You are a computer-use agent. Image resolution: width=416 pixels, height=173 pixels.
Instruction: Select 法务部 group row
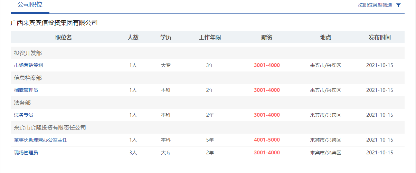click(208, 103)
